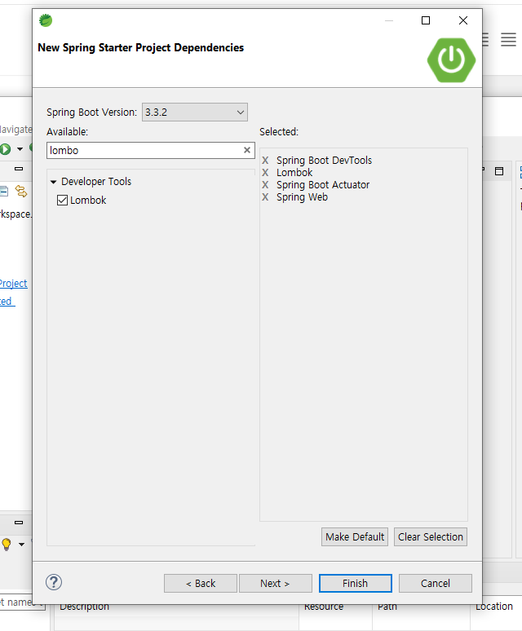Close the dependencies dialog window
This screenshot has width=522, height=631.
tap(462, 20)
